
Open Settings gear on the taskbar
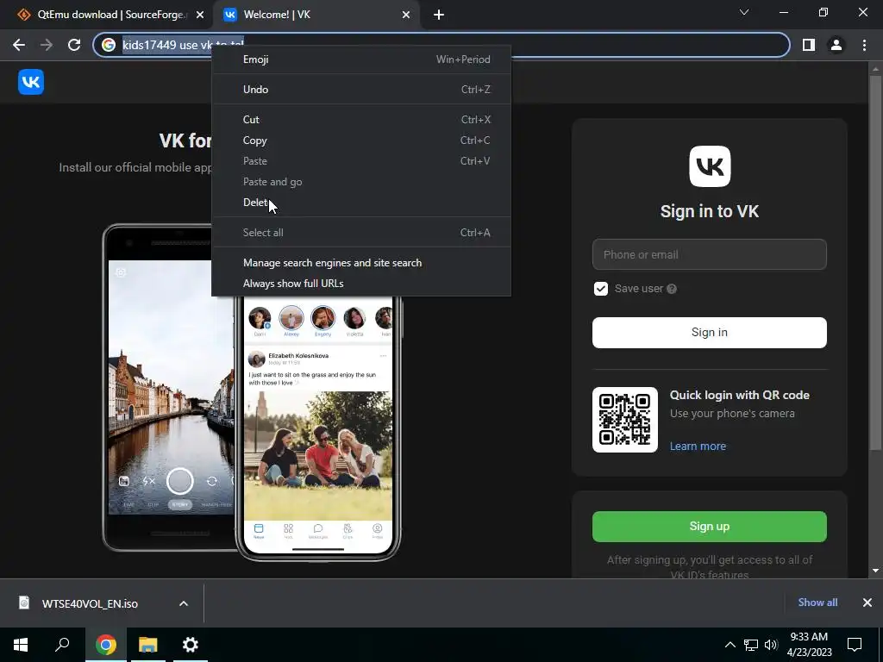(191, 645)
